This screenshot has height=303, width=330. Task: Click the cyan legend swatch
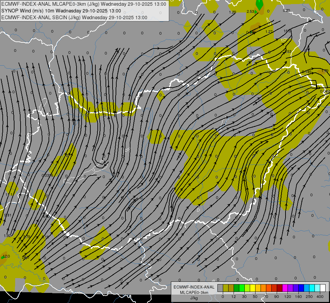312,288
